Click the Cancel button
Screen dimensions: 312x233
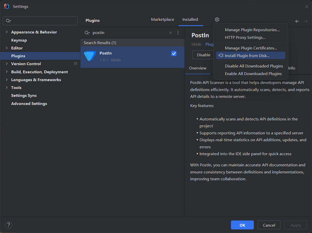click(269, 225)
